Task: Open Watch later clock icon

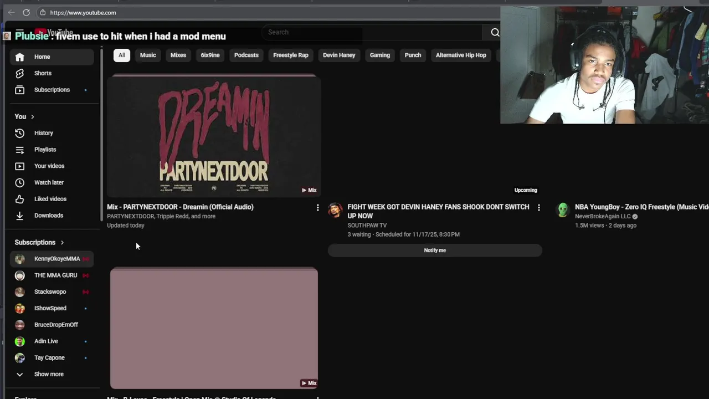Action: point(19,182)
